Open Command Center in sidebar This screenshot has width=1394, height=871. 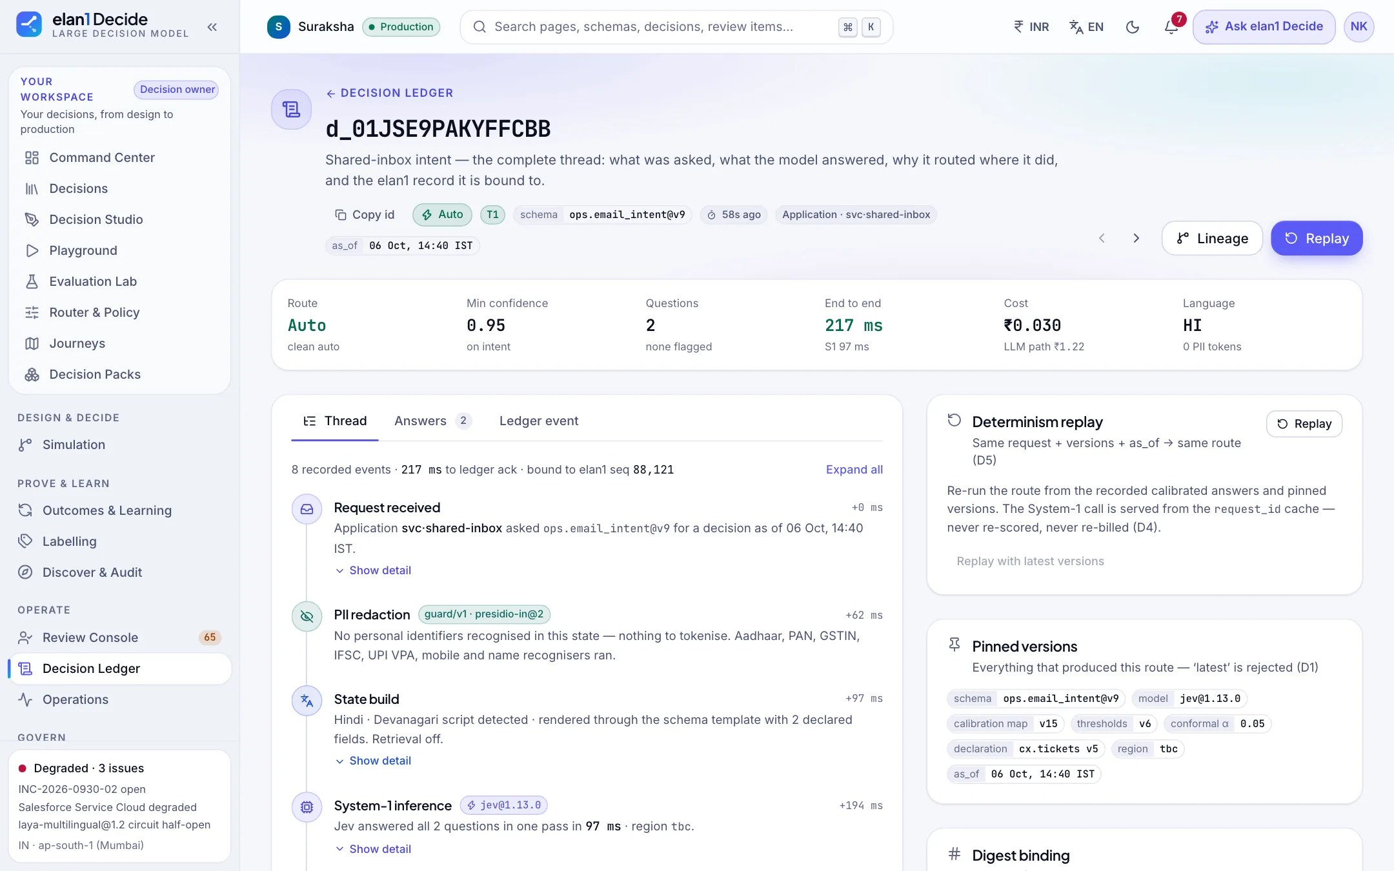point(119,158)
